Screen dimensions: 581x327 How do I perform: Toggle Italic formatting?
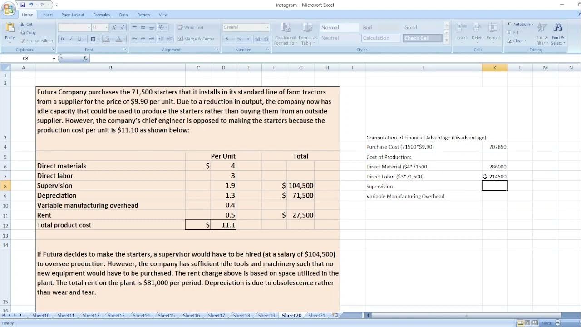70,39
